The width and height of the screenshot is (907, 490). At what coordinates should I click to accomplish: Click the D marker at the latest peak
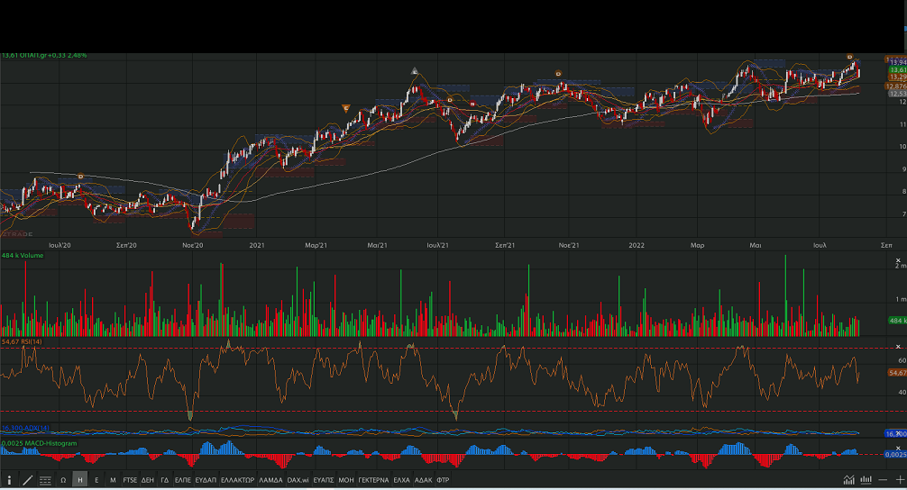[849, 57]
